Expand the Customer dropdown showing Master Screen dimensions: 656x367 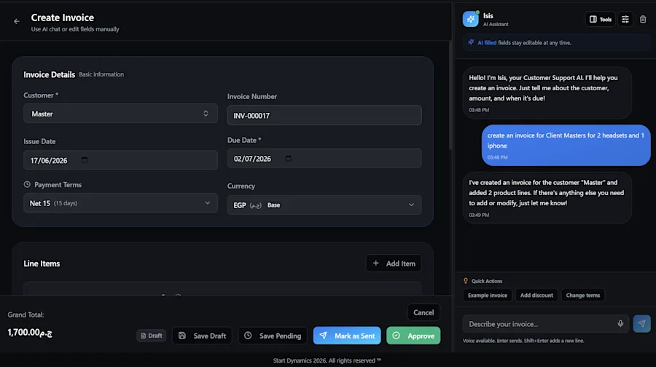pyautogui.click(x=120, y=114)
